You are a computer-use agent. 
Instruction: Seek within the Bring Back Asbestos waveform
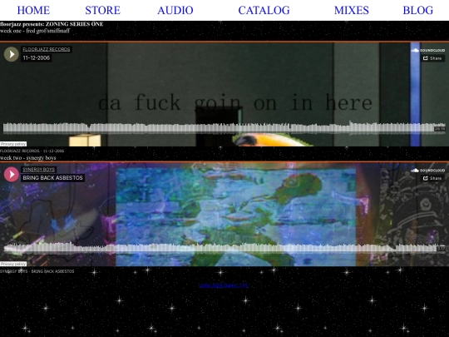224,248
